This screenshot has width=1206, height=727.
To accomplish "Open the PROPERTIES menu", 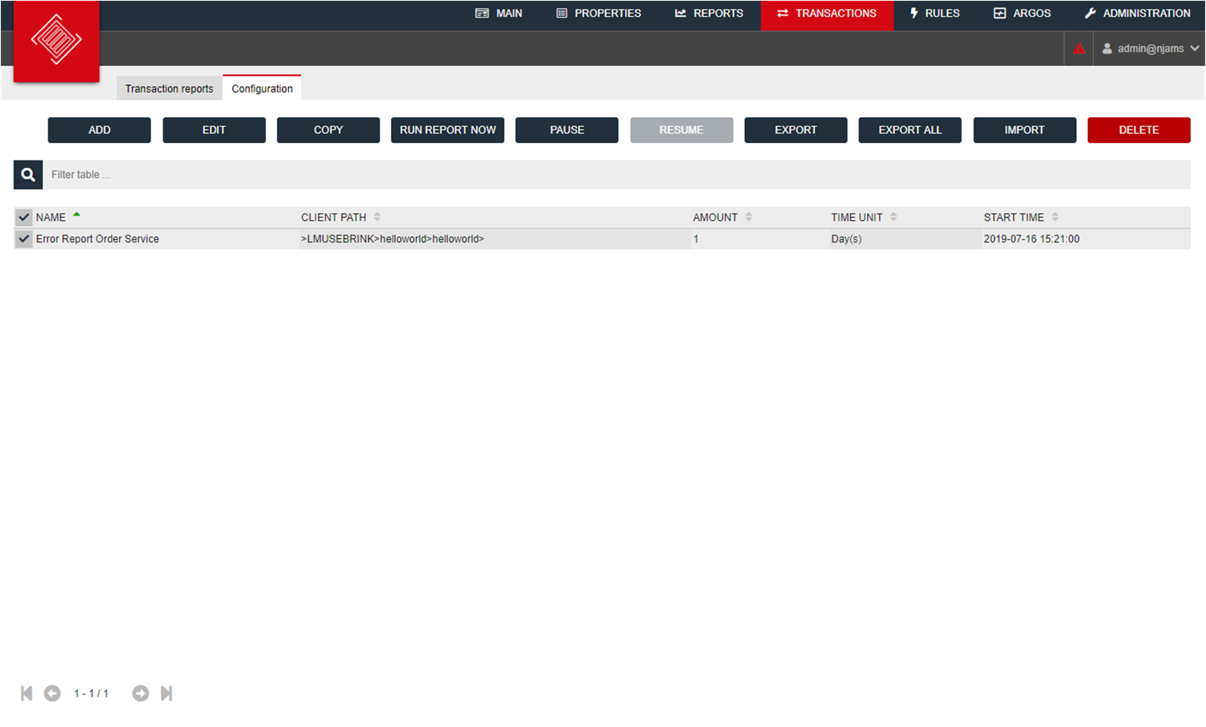I will 598,14.
